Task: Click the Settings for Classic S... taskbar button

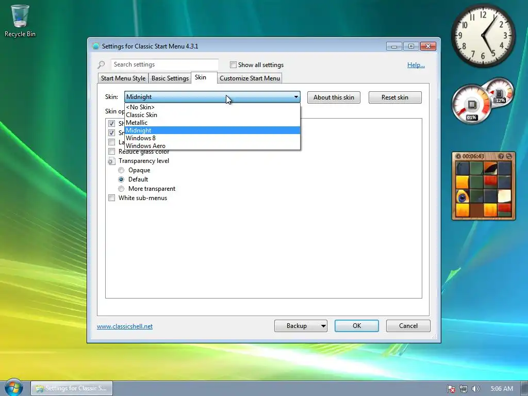Action: click(72, 388)
